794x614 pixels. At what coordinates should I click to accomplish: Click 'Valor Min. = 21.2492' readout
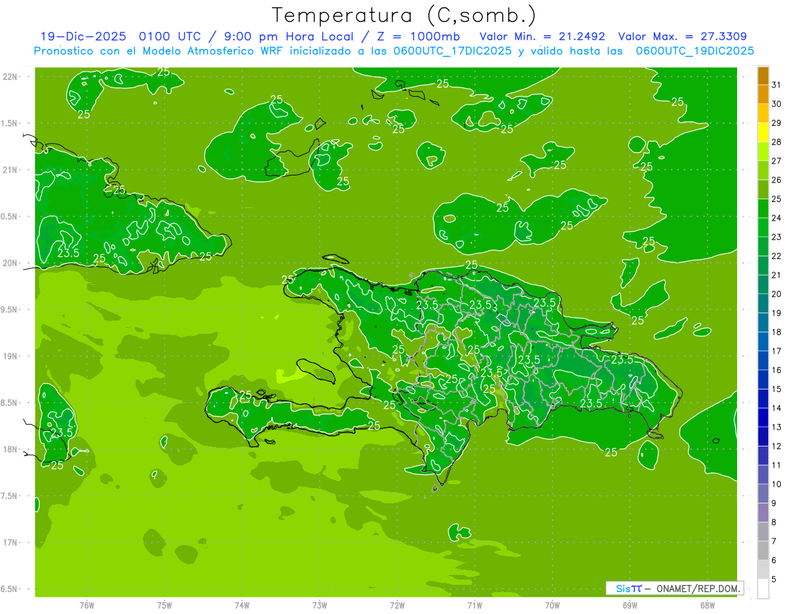tap(543, 36)
